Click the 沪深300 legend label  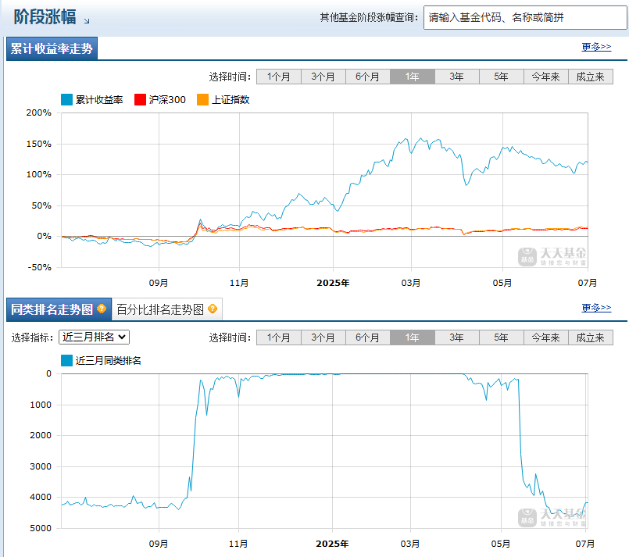tap(167, 100)
